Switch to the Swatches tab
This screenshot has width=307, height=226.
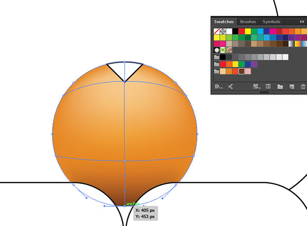click(224, 22)
